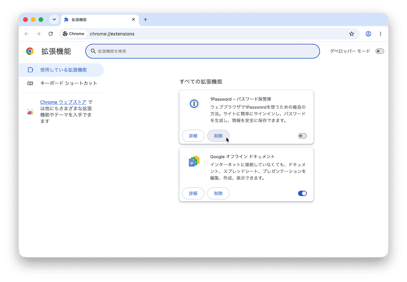Open 詳細 for Google オフライン ドキュメント
The height and width of the screenshot is (282, 407).
(x=193, y=193)
